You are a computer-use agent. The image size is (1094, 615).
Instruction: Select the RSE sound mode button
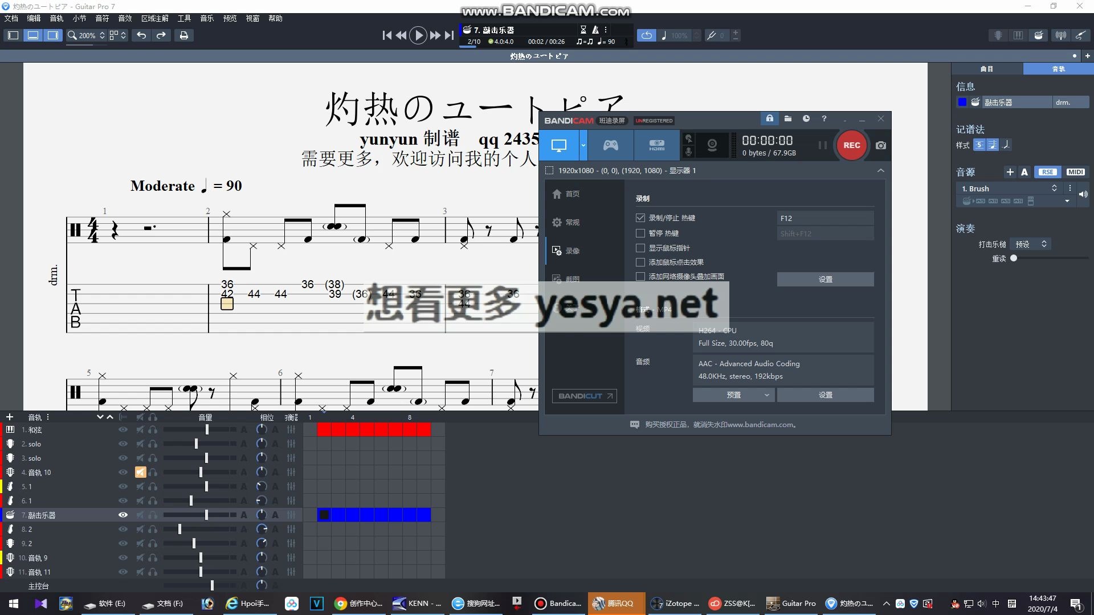[1047, 172]
